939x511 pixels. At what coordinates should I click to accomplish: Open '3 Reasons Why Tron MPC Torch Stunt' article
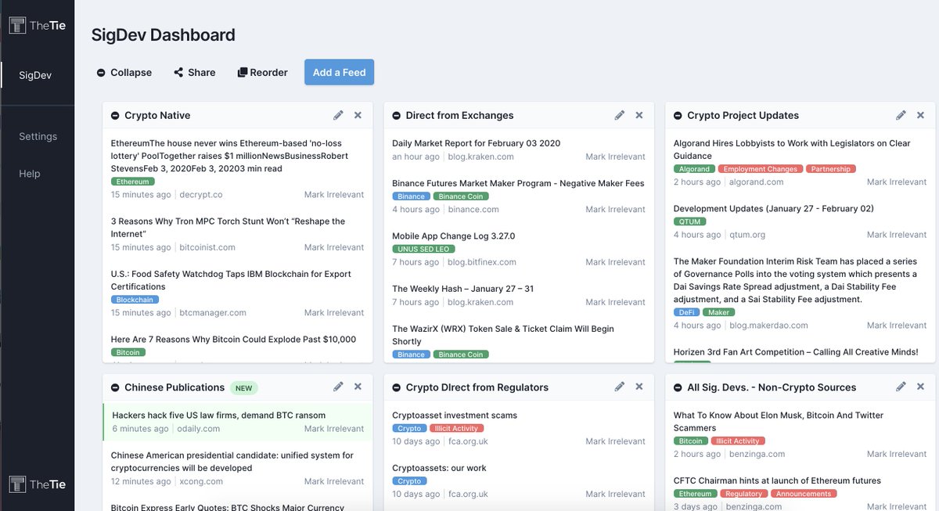coord(228,228)
